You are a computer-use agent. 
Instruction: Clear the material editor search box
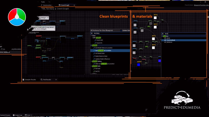pos(163,34)
